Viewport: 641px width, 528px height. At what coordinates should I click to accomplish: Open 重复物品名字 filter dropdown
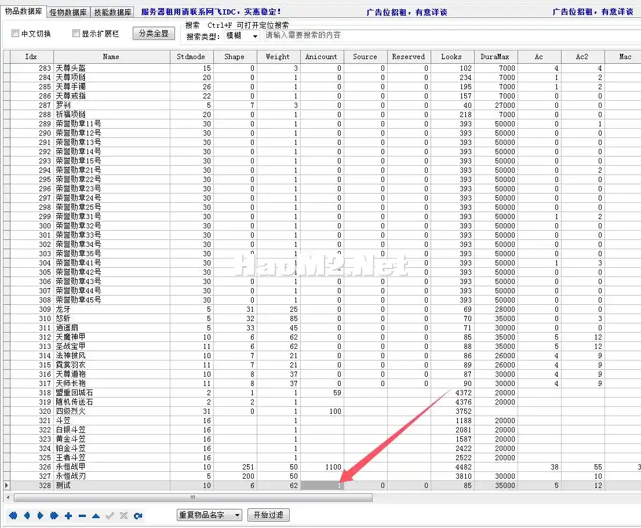pyautogui.click(x=209, y=515)
